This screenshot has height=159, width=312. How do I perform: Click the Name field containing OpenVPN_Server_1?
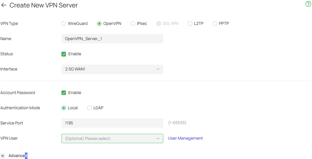point(112,39)
